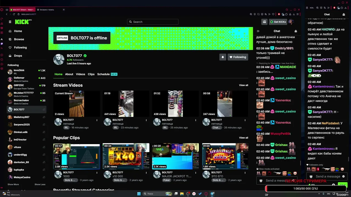The image size is (351, 197).
Task: Open options menu for the 26 minutes ago video
Action: coord(245,120)
